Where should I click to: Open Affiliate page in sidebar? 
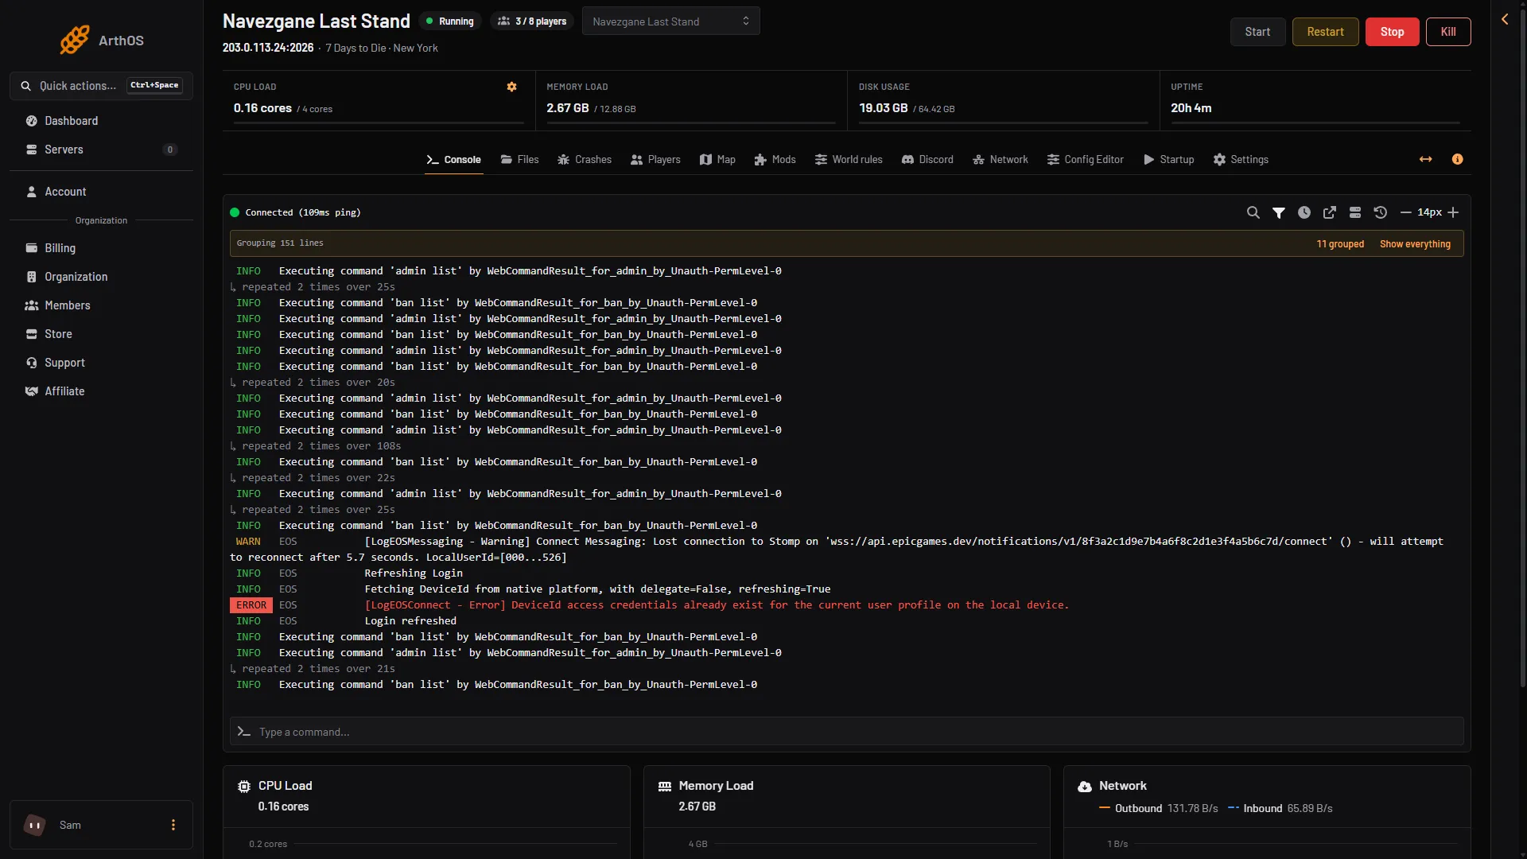[101, 391]
